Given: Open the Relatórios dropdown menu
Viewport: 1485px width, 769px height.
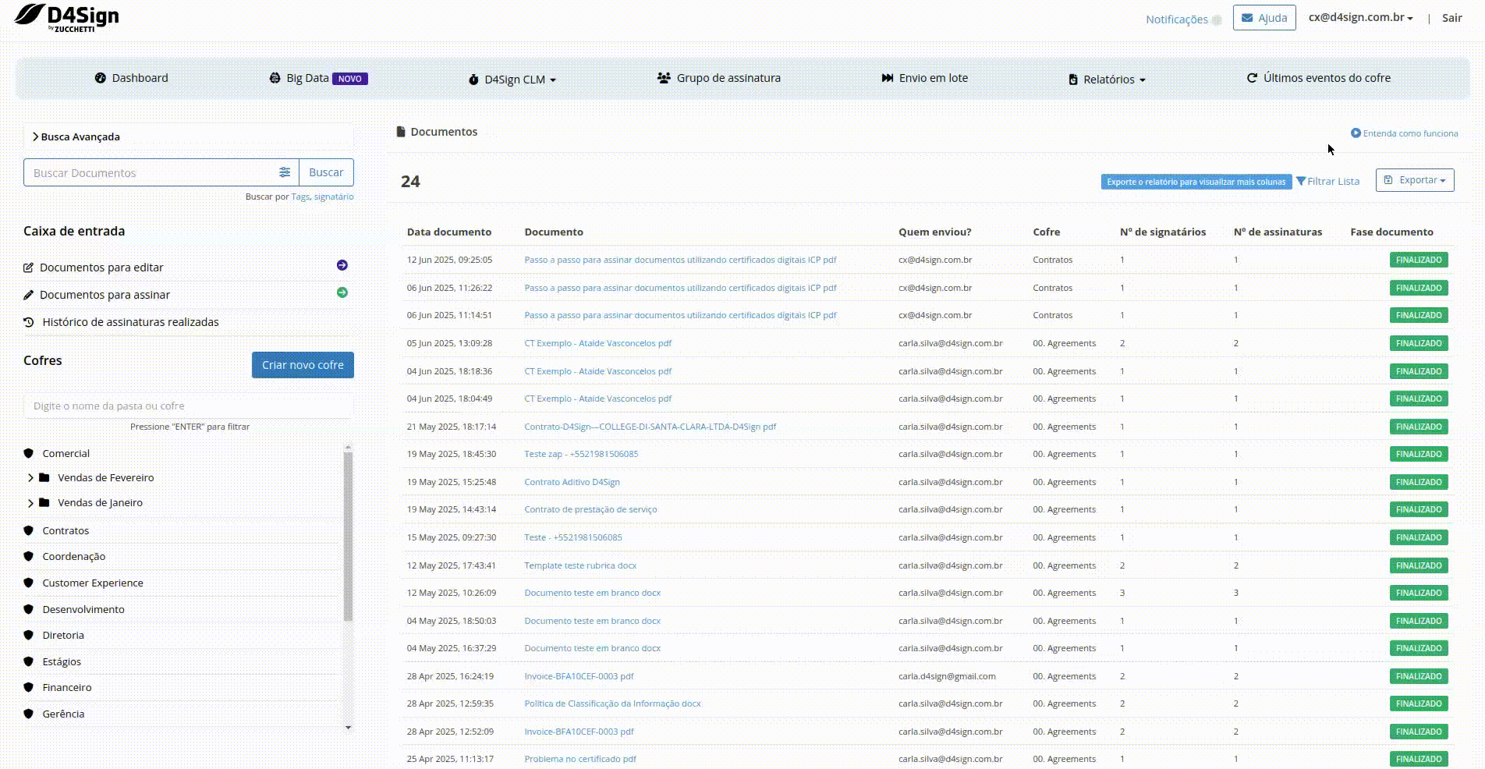Looking at the screenshot, I should pos(1107,80).
